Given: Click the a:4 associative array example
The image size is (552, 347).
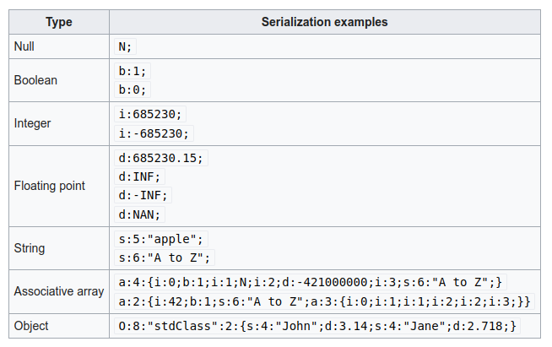Looking at the screenshot, I should coord(311,282).
